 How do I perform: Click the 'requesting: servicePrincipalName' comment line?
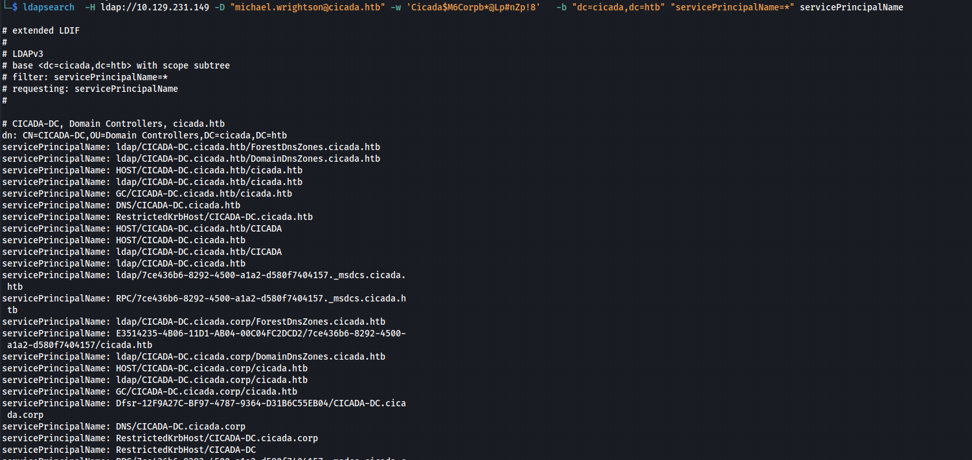click(x=90, y=89)
